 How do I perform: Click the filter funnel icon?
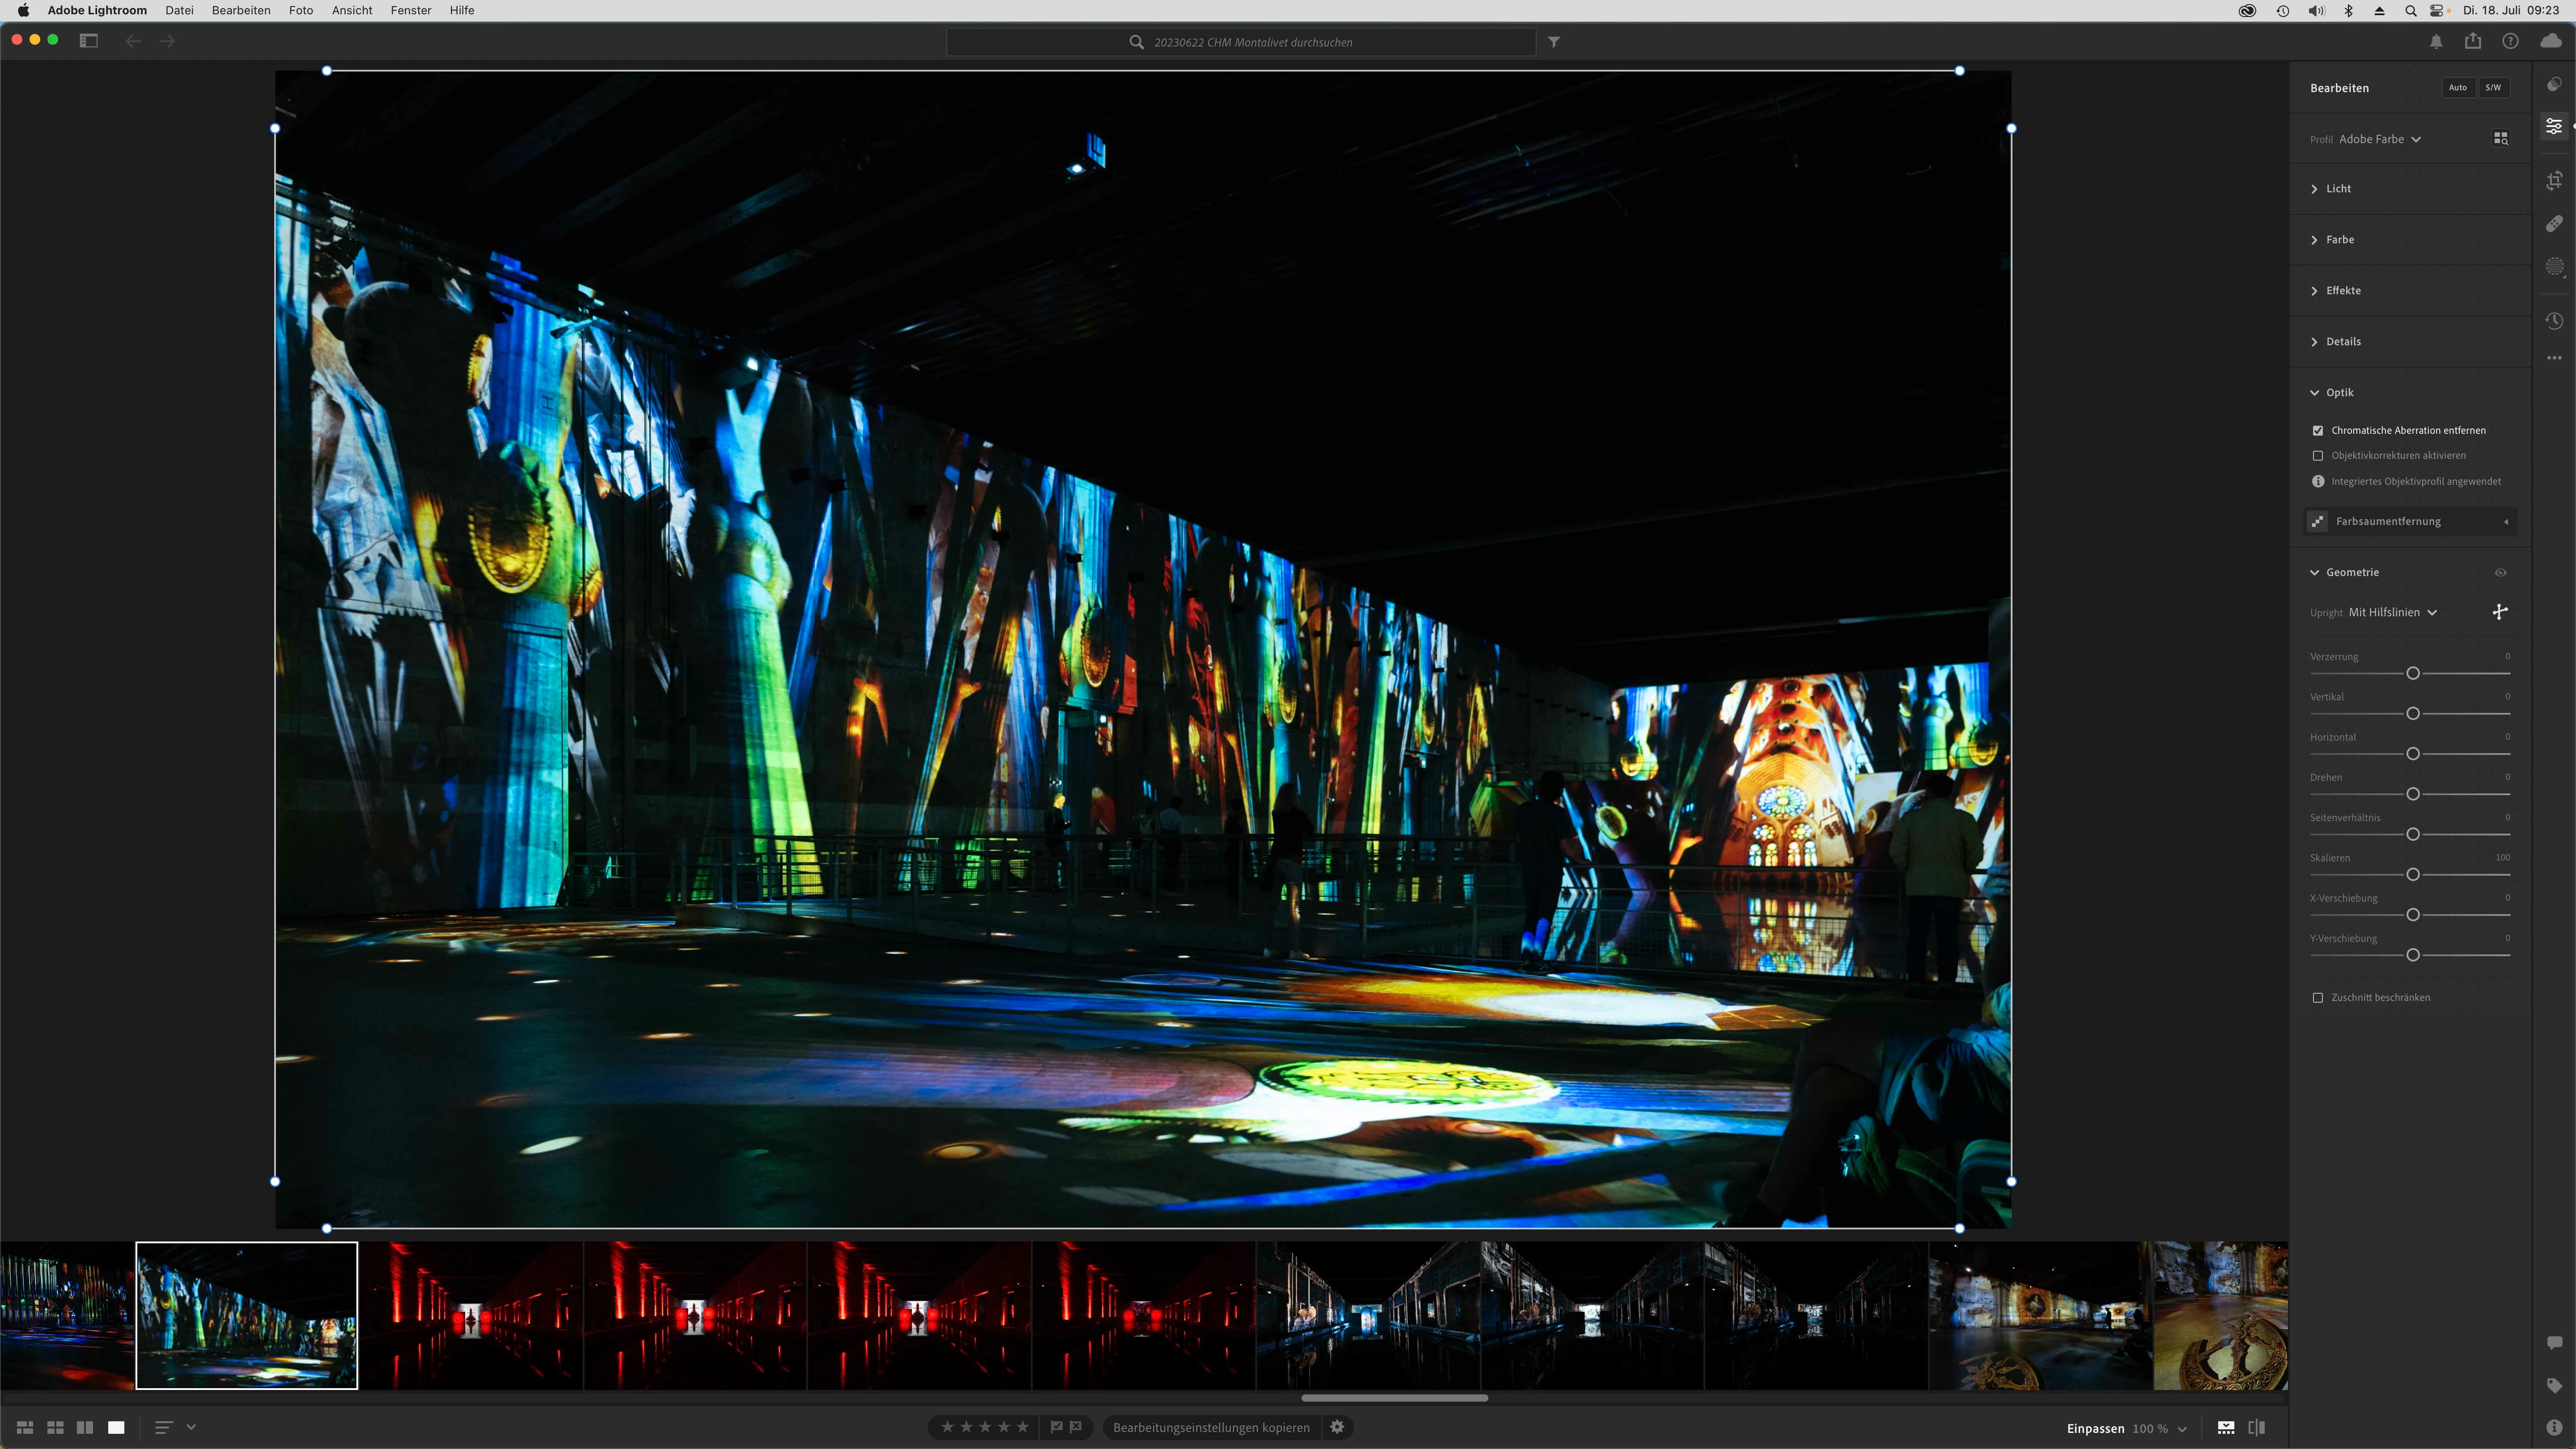[x=1554, y=42]
